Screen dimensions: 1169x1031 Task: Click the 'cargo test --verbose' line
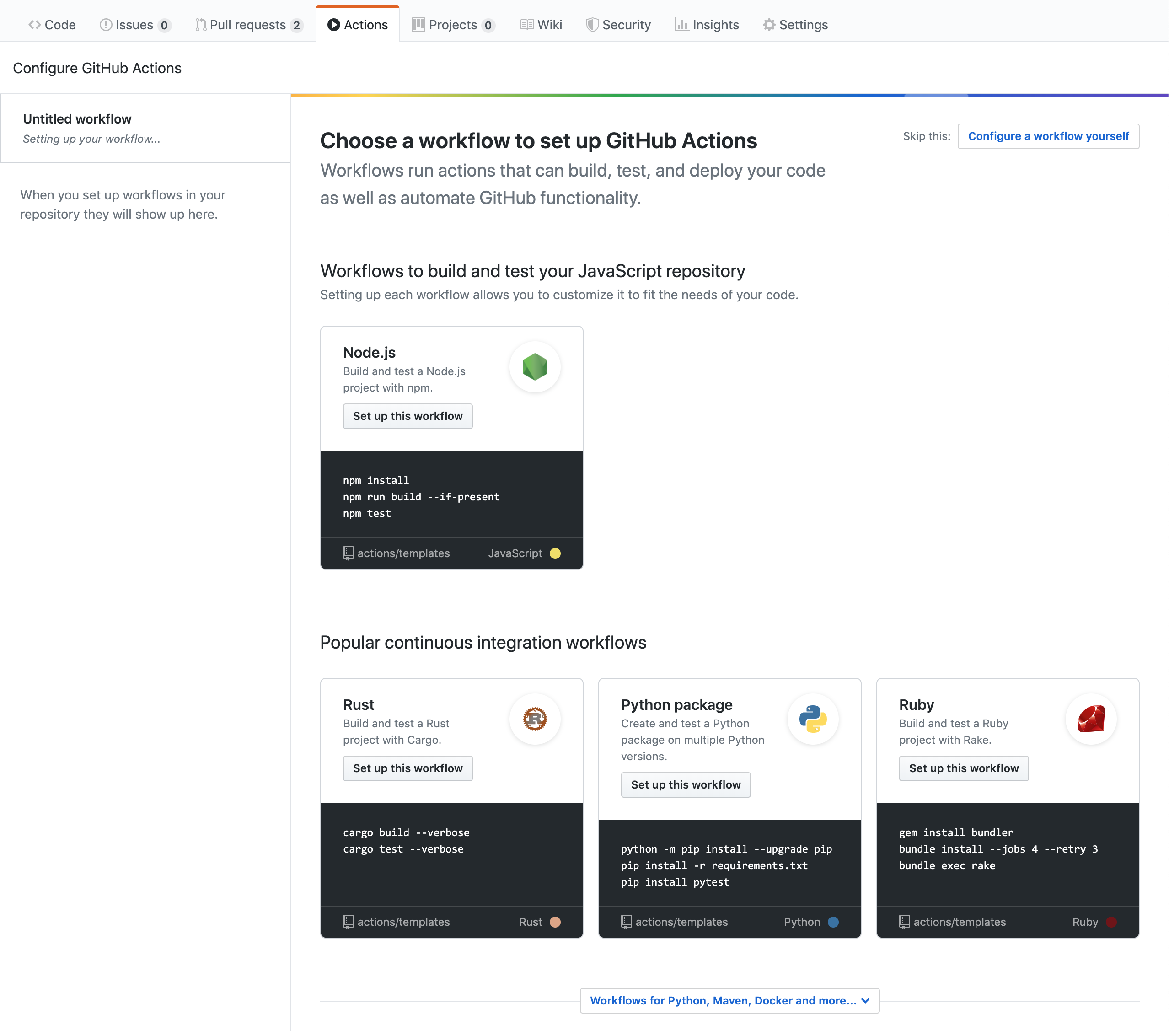403,849
